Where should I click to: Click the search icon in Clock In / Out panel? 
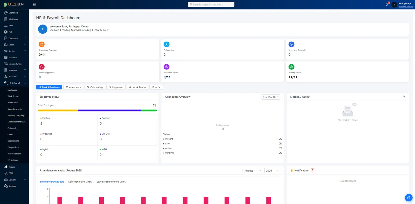[x=404, y=97]
